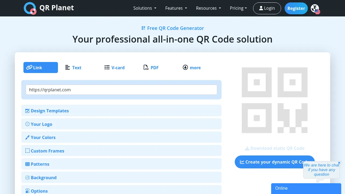Click the download arrow icon next to more
The width and height of the screenshot is (345, 194).
click(185, 67)
